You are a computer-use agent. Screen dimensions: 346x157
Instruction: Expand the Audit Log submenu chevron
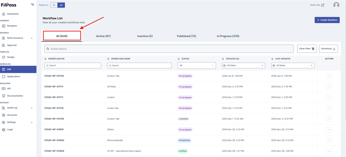(x=32, y=108)
